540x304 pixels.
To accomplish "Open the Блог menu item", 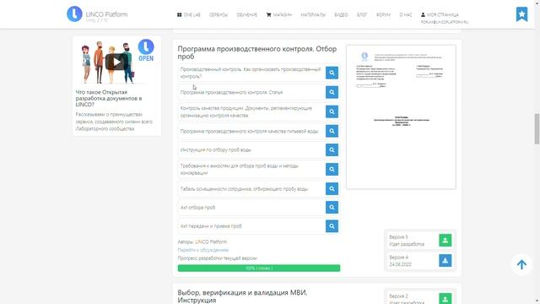I will point(362,15).
